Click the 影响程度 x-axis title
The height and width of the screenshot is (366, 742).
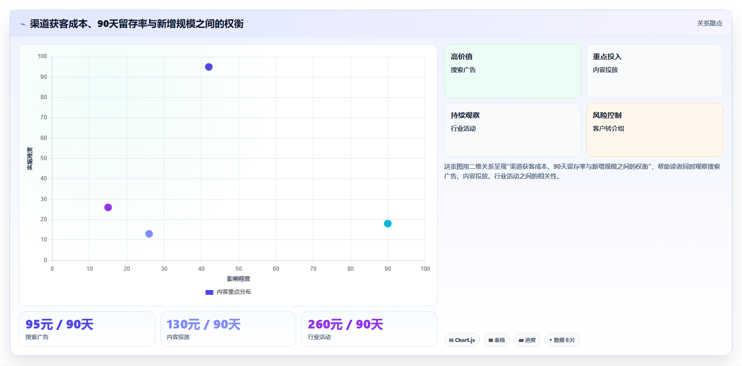click(239, 279)
